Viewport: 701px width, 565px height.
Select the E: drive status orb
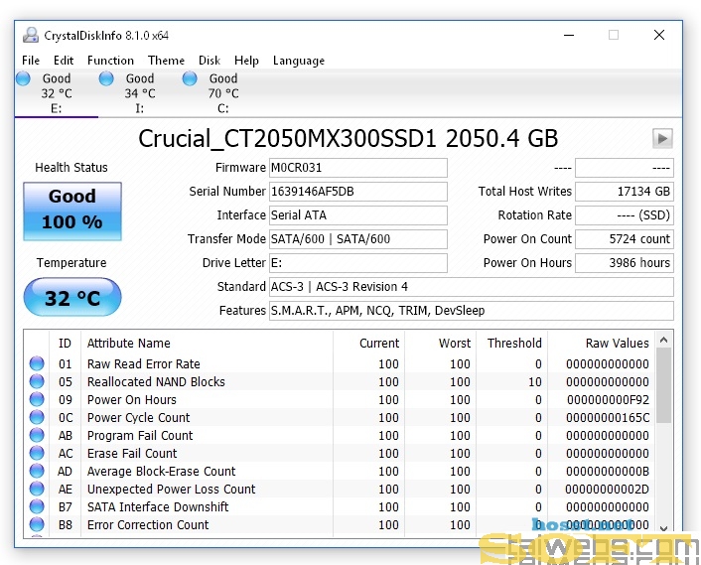click(23, 78)
